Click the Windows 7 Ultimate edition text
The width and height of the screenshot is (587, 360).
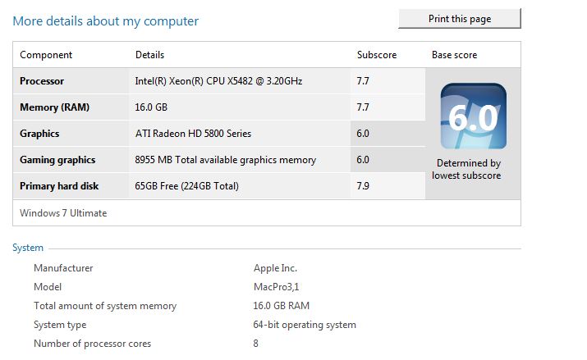pos(63,213)
